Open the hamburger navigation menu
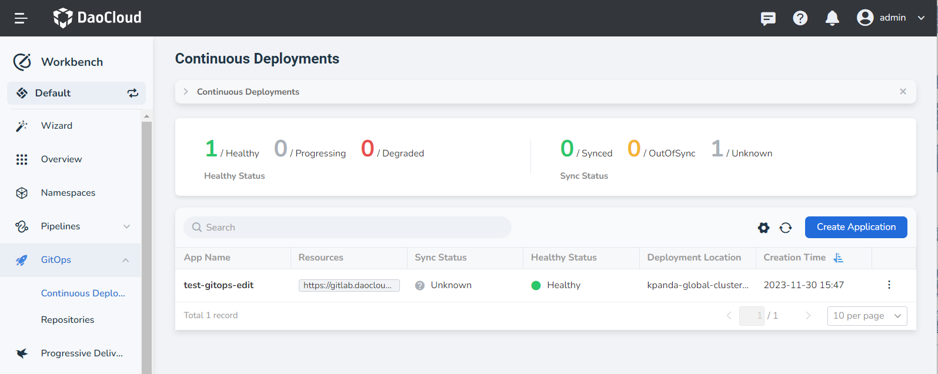The image size is (938, 374). 21,18
